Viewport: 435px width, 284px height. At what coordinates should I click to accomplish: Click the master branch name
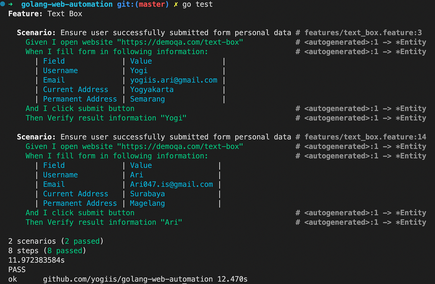(x=152, y=4)
